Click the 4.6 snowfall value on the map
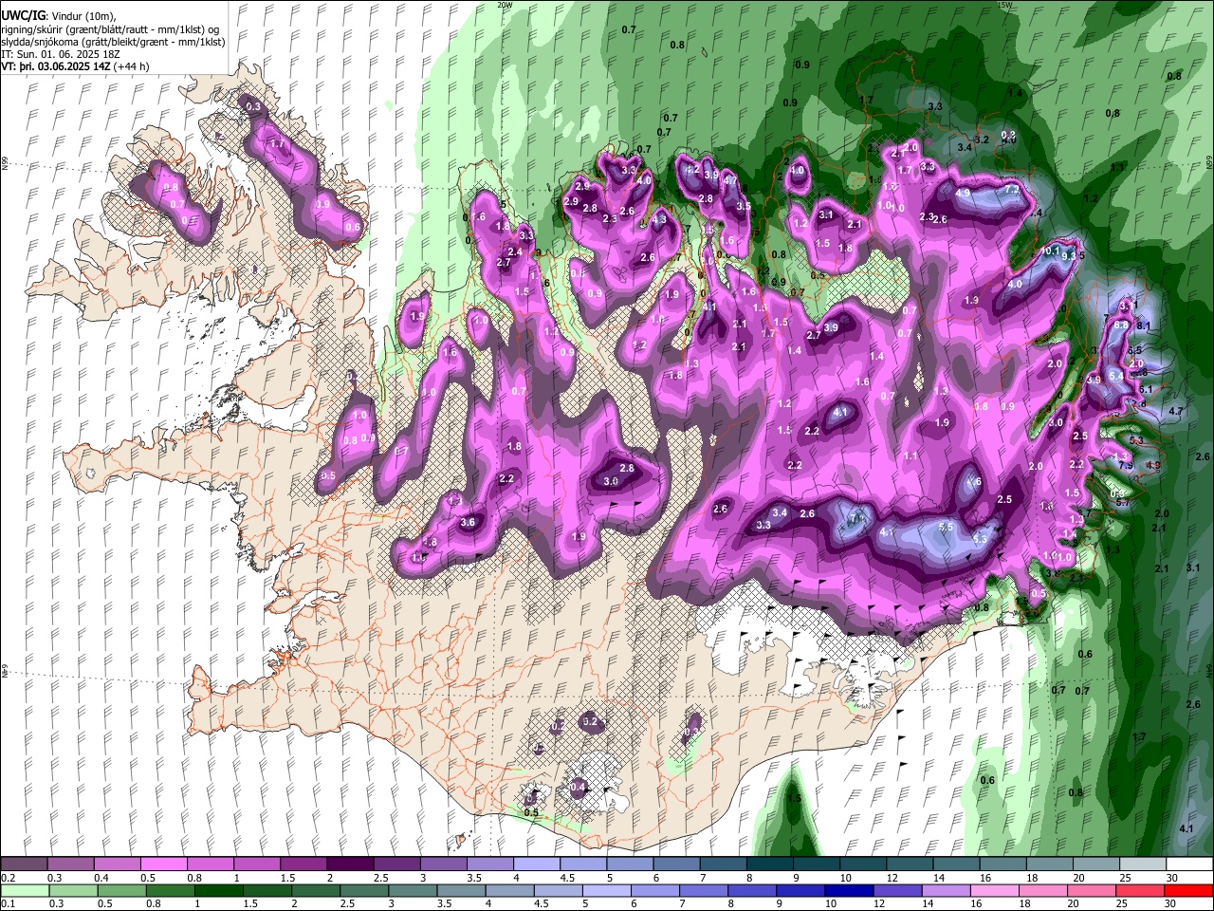The image size is (1214, 911). (973, 482)
